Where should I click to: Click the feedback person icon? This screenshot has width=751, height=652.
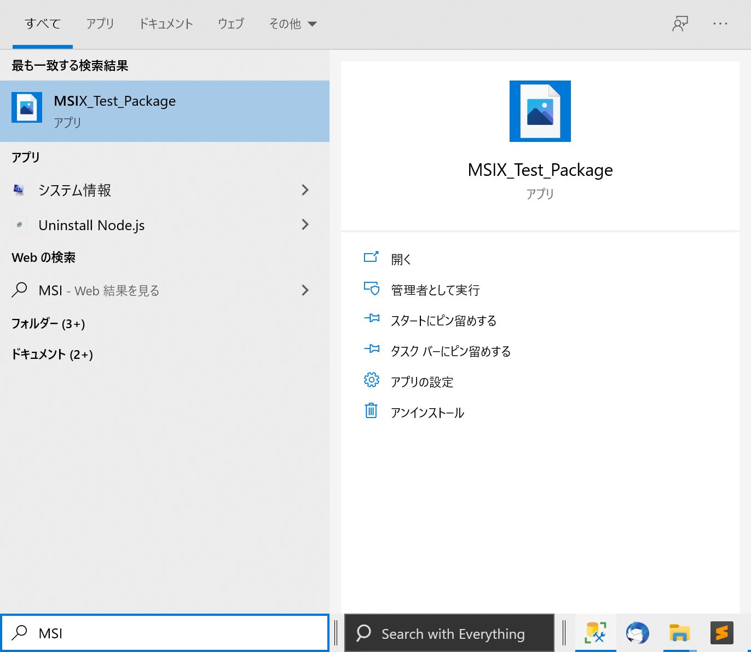tap(680, 24)
